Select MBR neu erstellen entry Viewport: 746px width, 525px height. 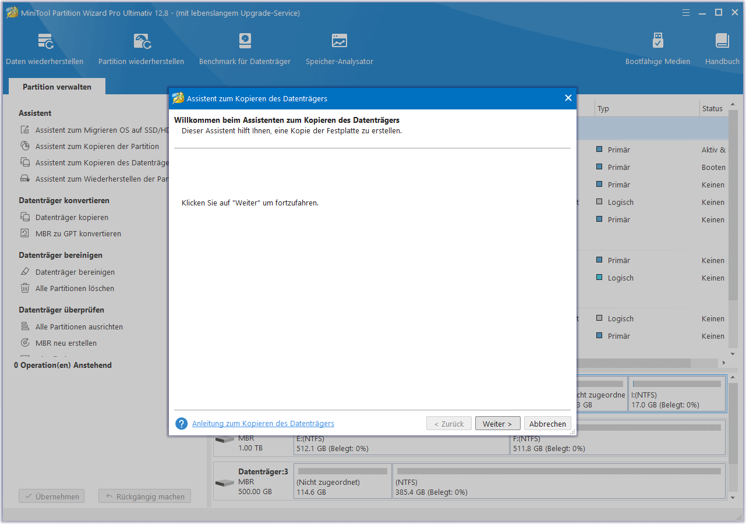pyautogui.click(x=66, y=343)
